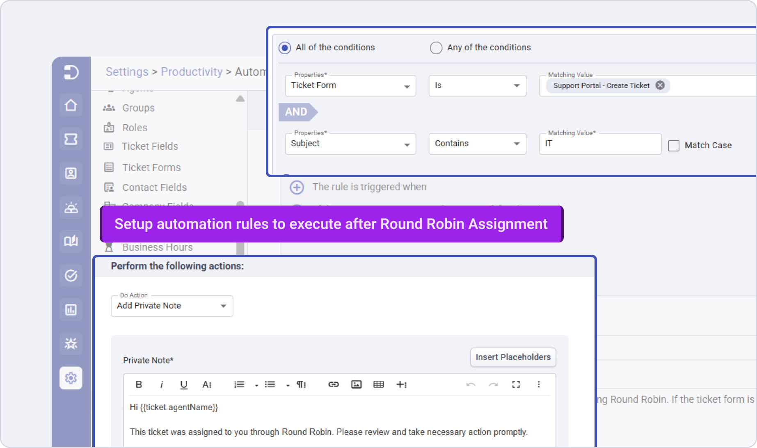Viewport: 757px width, 448px height.
Task: Open the Reports chart icon in sidebar
Action: point(71,309)
